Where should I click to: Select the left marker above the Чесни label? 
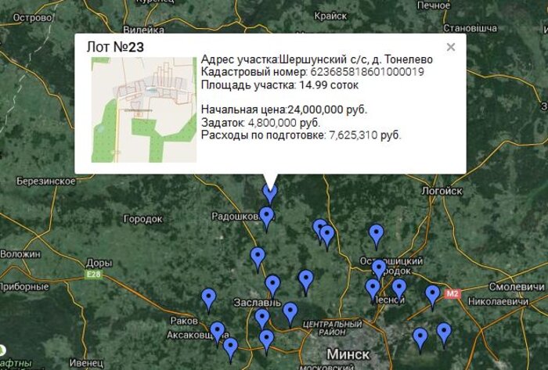click(373, 288)
